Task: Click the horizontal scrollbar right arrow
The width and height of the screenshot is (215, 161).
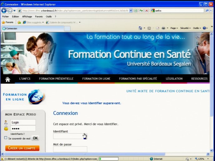Action: click(x=208, y=154)
